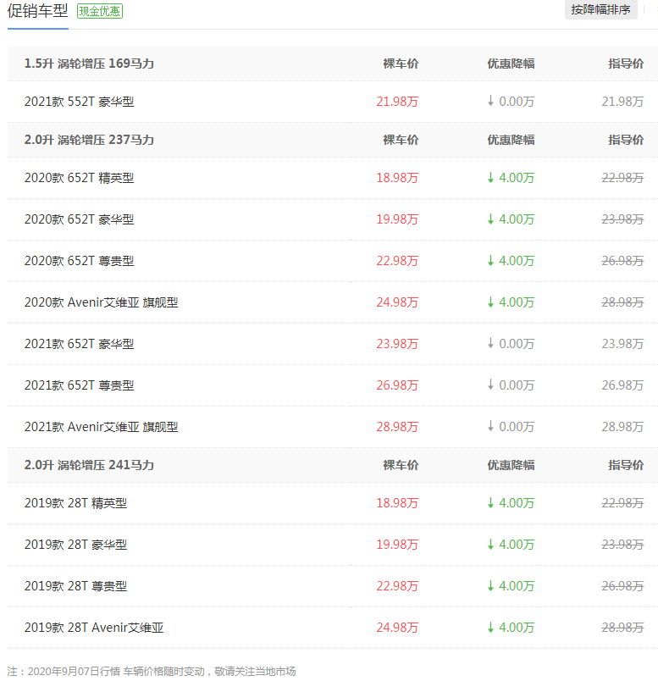Click the 按降幅排序 sort button
The image size is (658, 681).
600,9
